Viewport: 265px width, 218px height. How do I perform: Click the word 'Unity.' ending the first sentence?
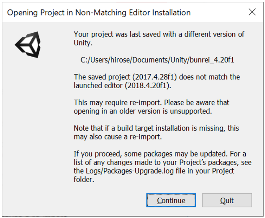pyautogui.click(x=83, y=43)
